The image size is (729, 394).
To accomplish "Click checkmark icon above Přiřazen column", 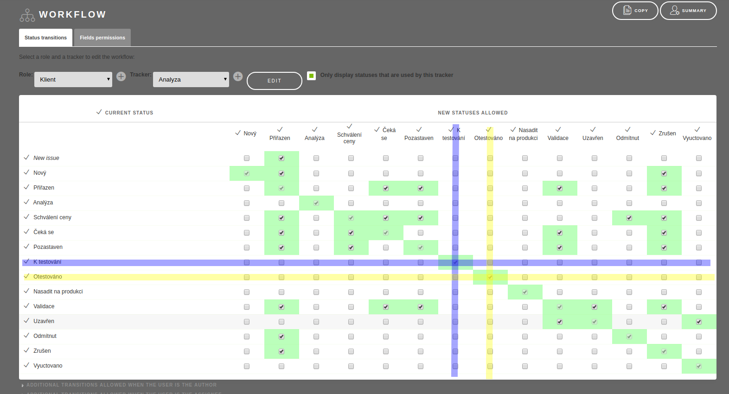I will (280, 130).
